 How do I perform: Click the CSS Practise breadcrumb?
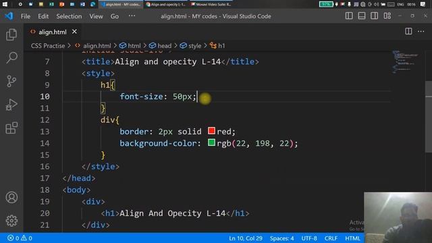point(48,46)
